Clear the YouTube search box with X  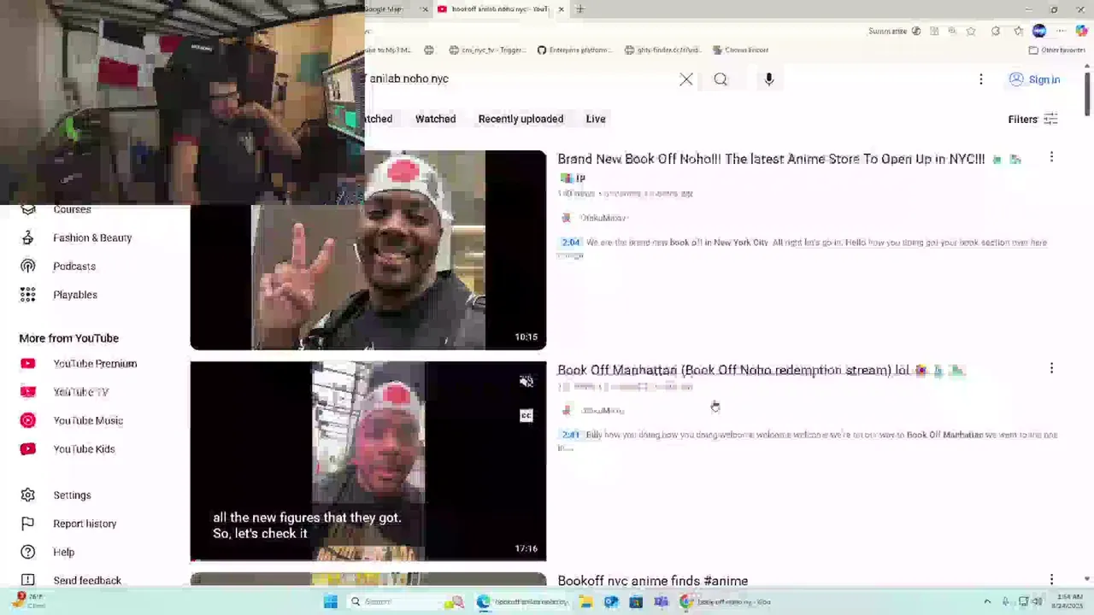(686, 79)
